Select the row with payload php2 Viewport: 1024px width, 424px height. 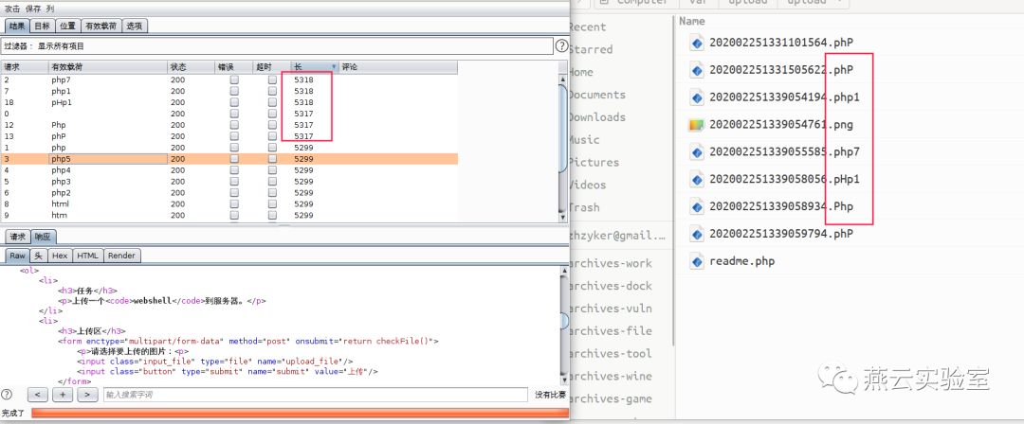click(x=229, y=193)
